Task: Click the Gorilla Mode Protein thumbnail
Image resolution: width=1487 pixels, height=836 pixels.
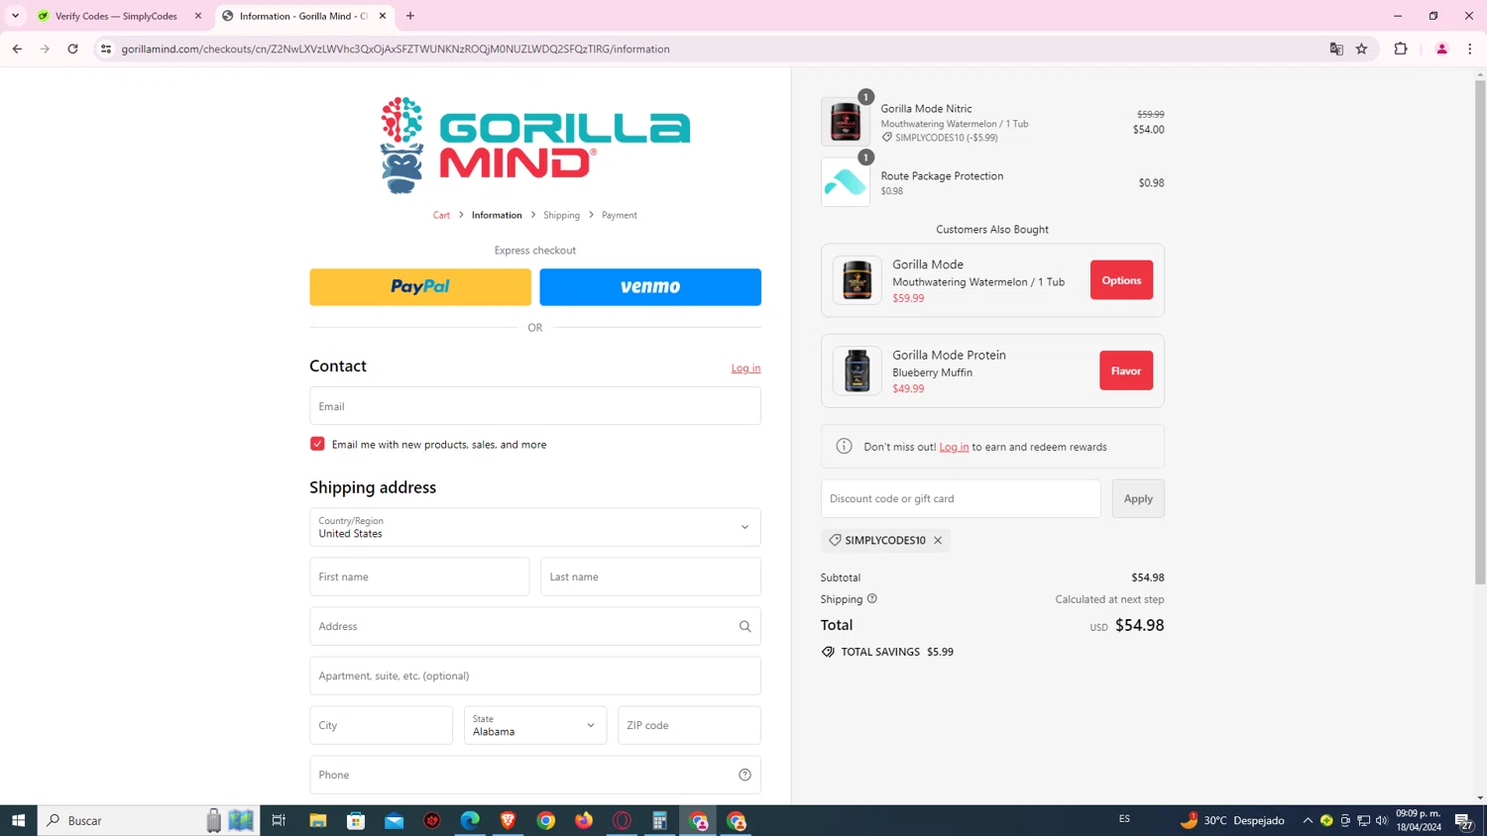Action: (x=857, y=370)
